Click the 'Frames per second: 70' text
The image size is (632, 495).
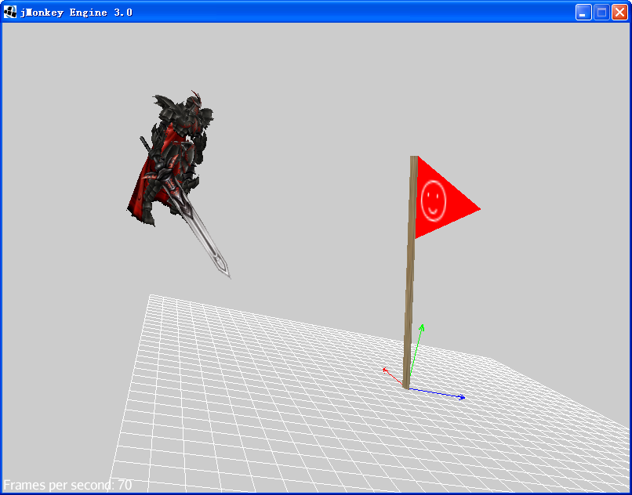click(67, 485)
